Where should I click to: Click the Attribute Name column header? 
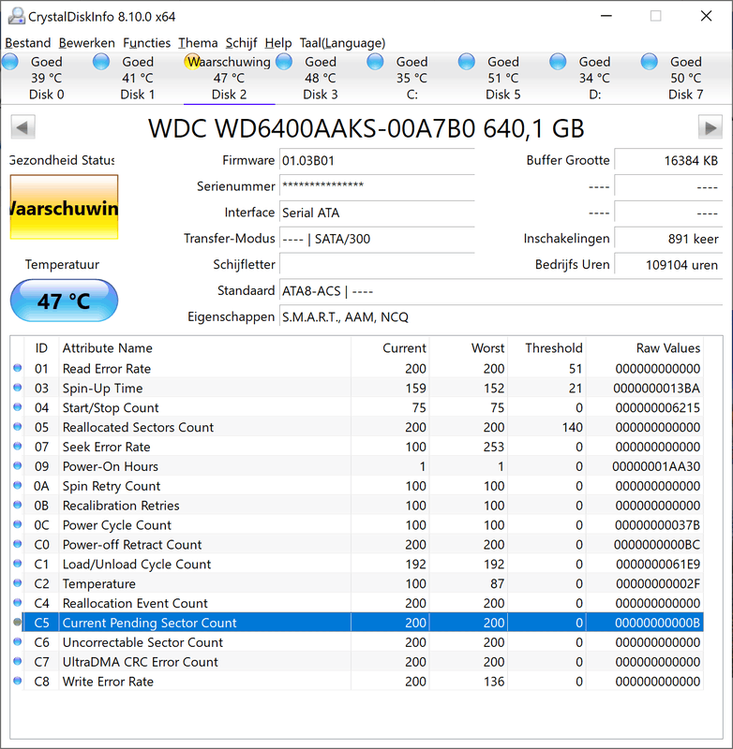click(x=204, y=347)
